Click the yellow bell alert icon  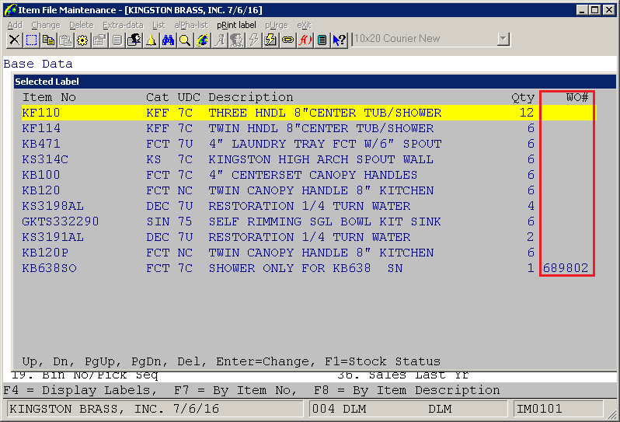point(151,40)
